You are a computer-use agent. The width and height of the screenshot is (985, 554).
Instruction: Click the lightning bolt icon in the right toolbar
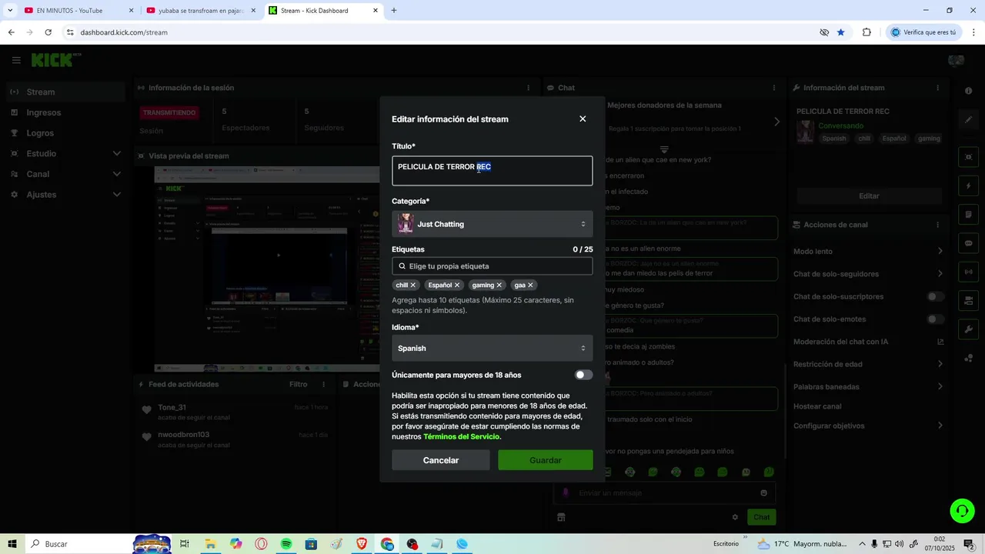968,185
